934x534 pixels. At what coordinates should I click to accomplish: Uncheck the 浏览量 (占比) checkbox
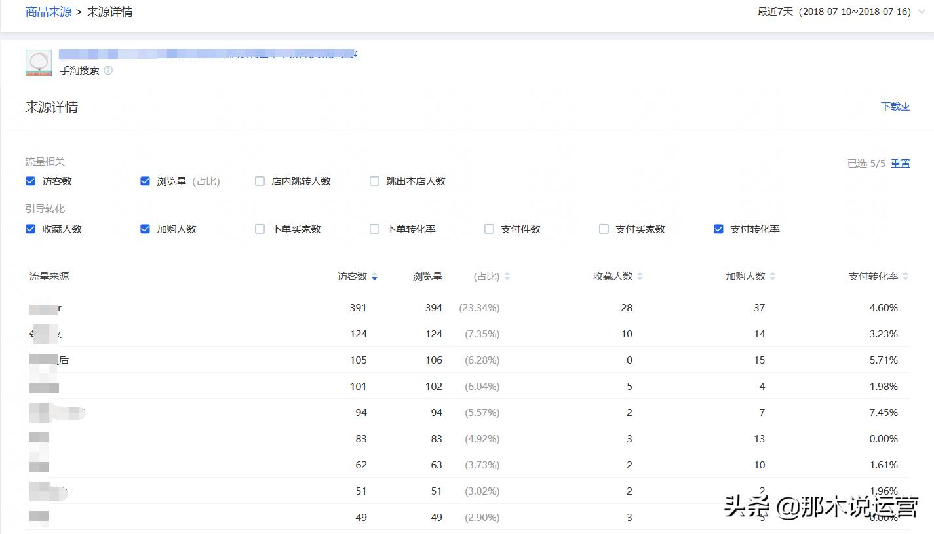click(145, 181)
